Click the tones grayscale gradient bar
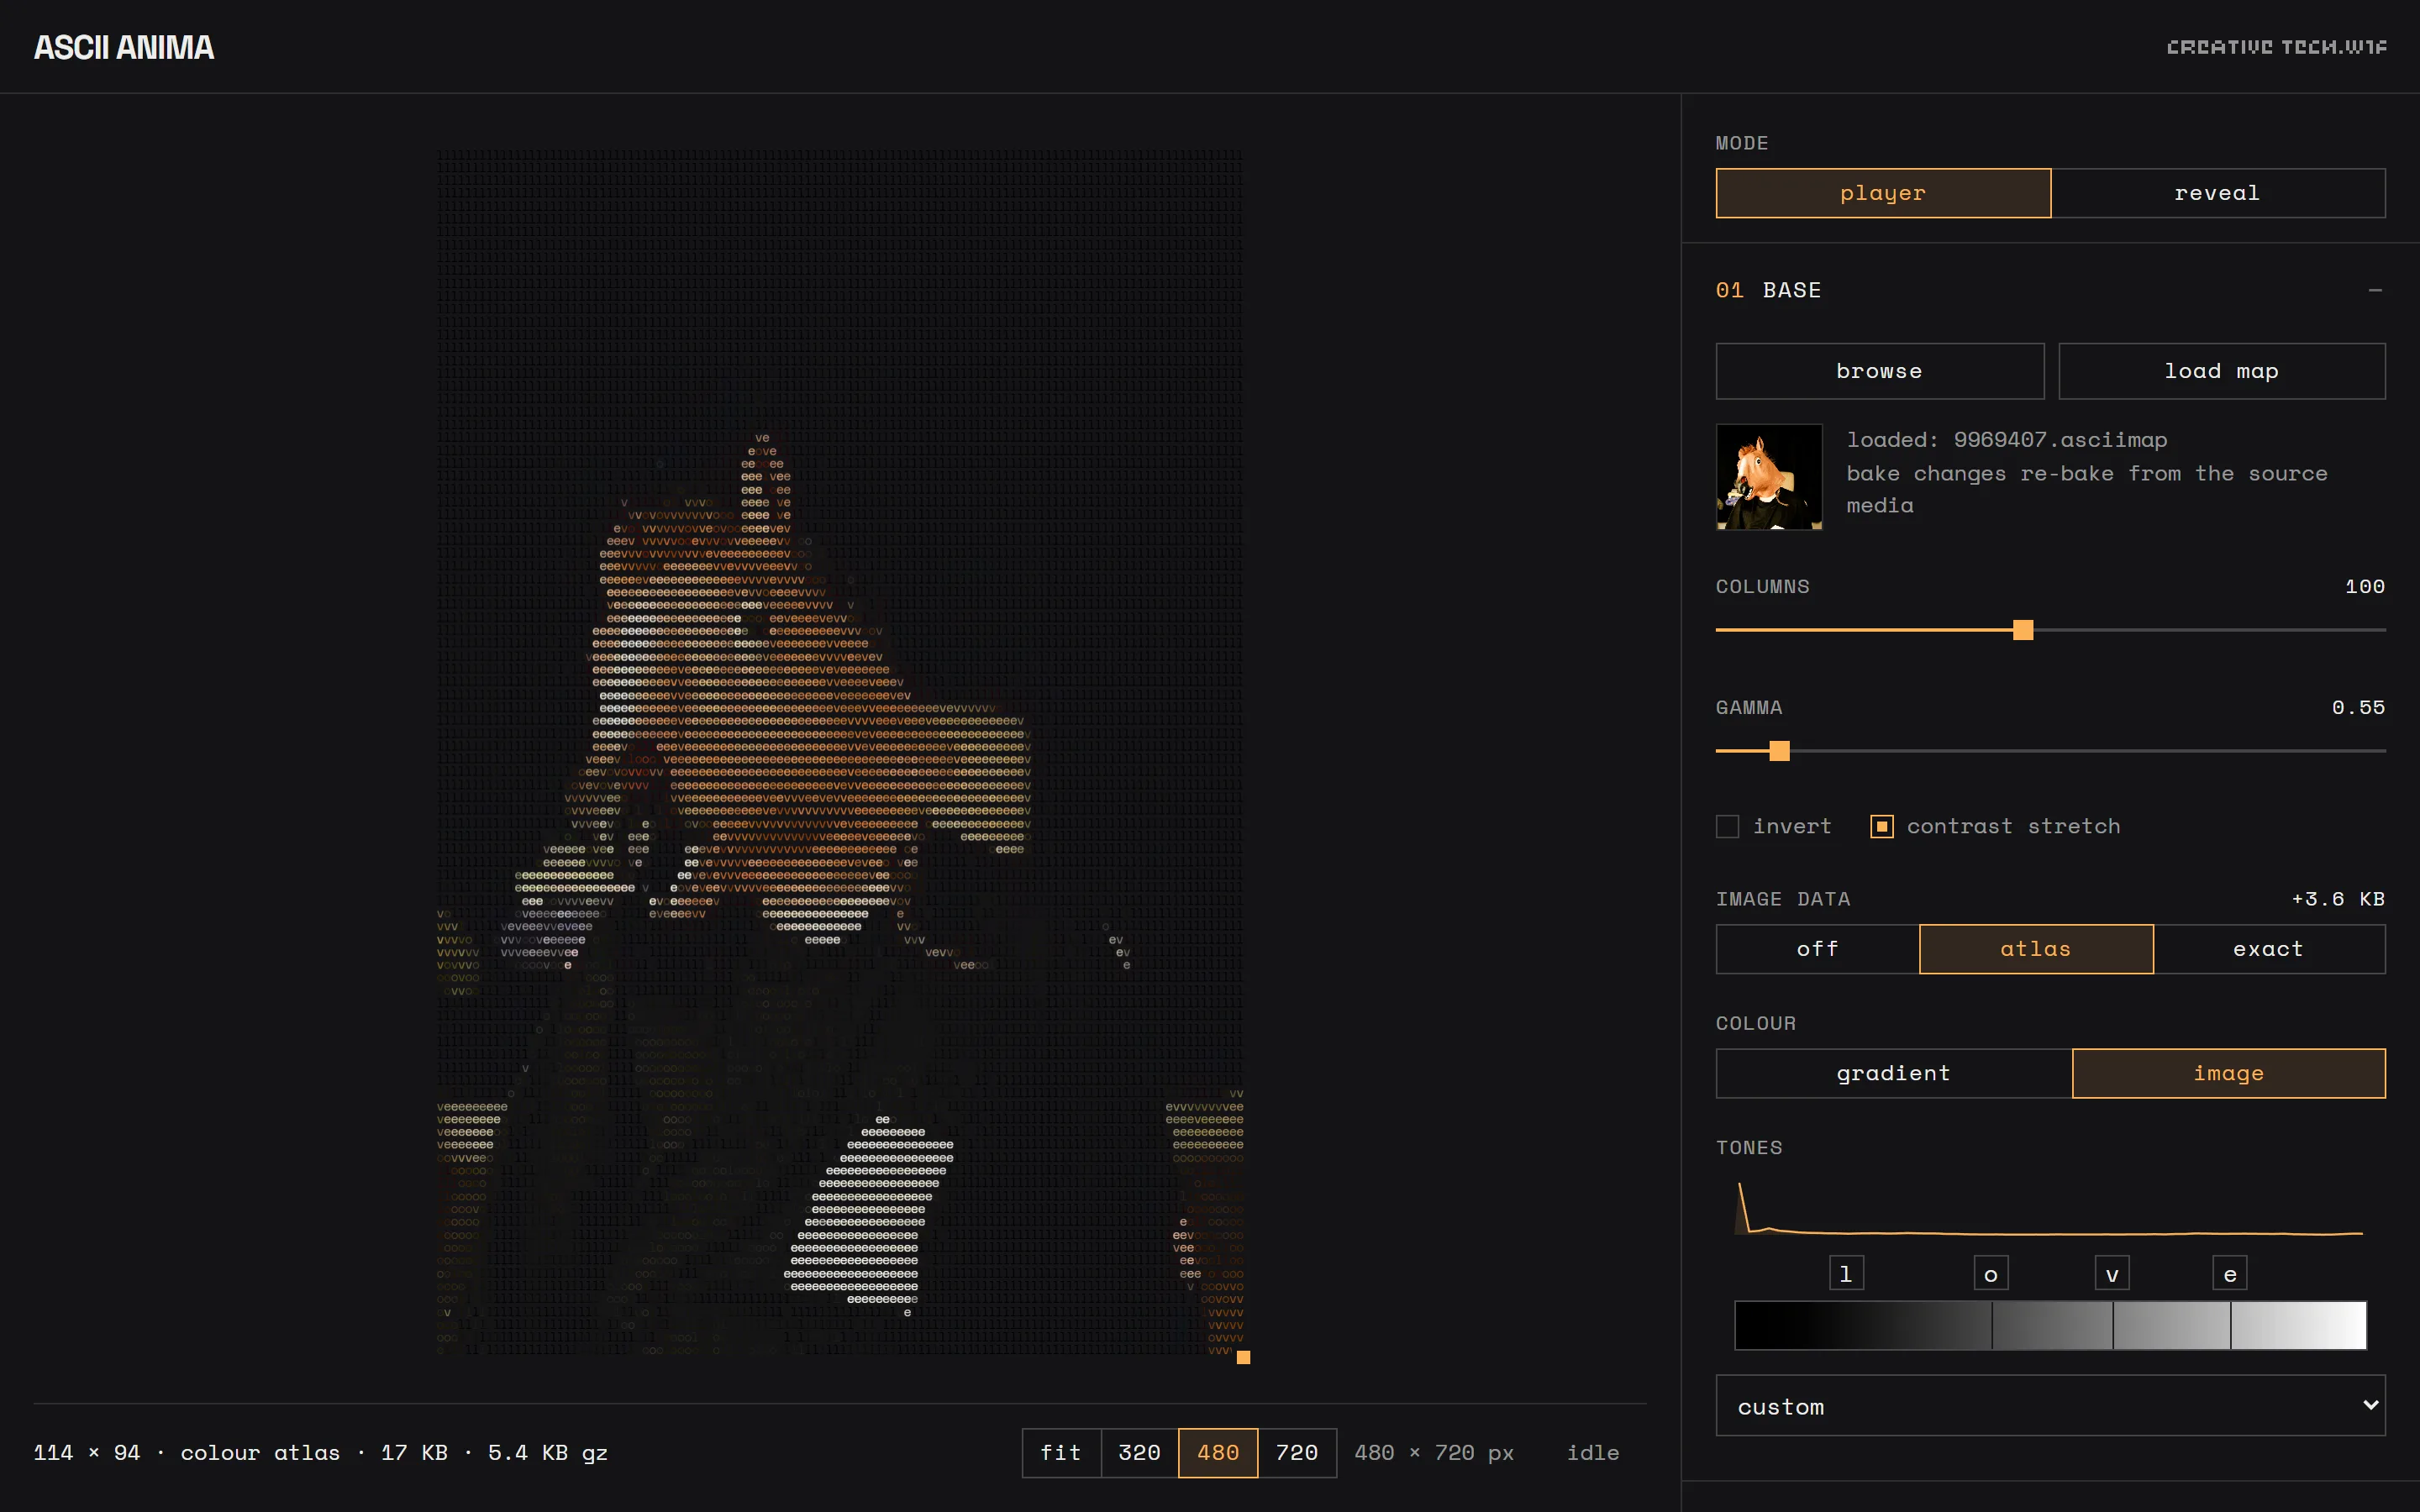 tap(2050, 1326)
